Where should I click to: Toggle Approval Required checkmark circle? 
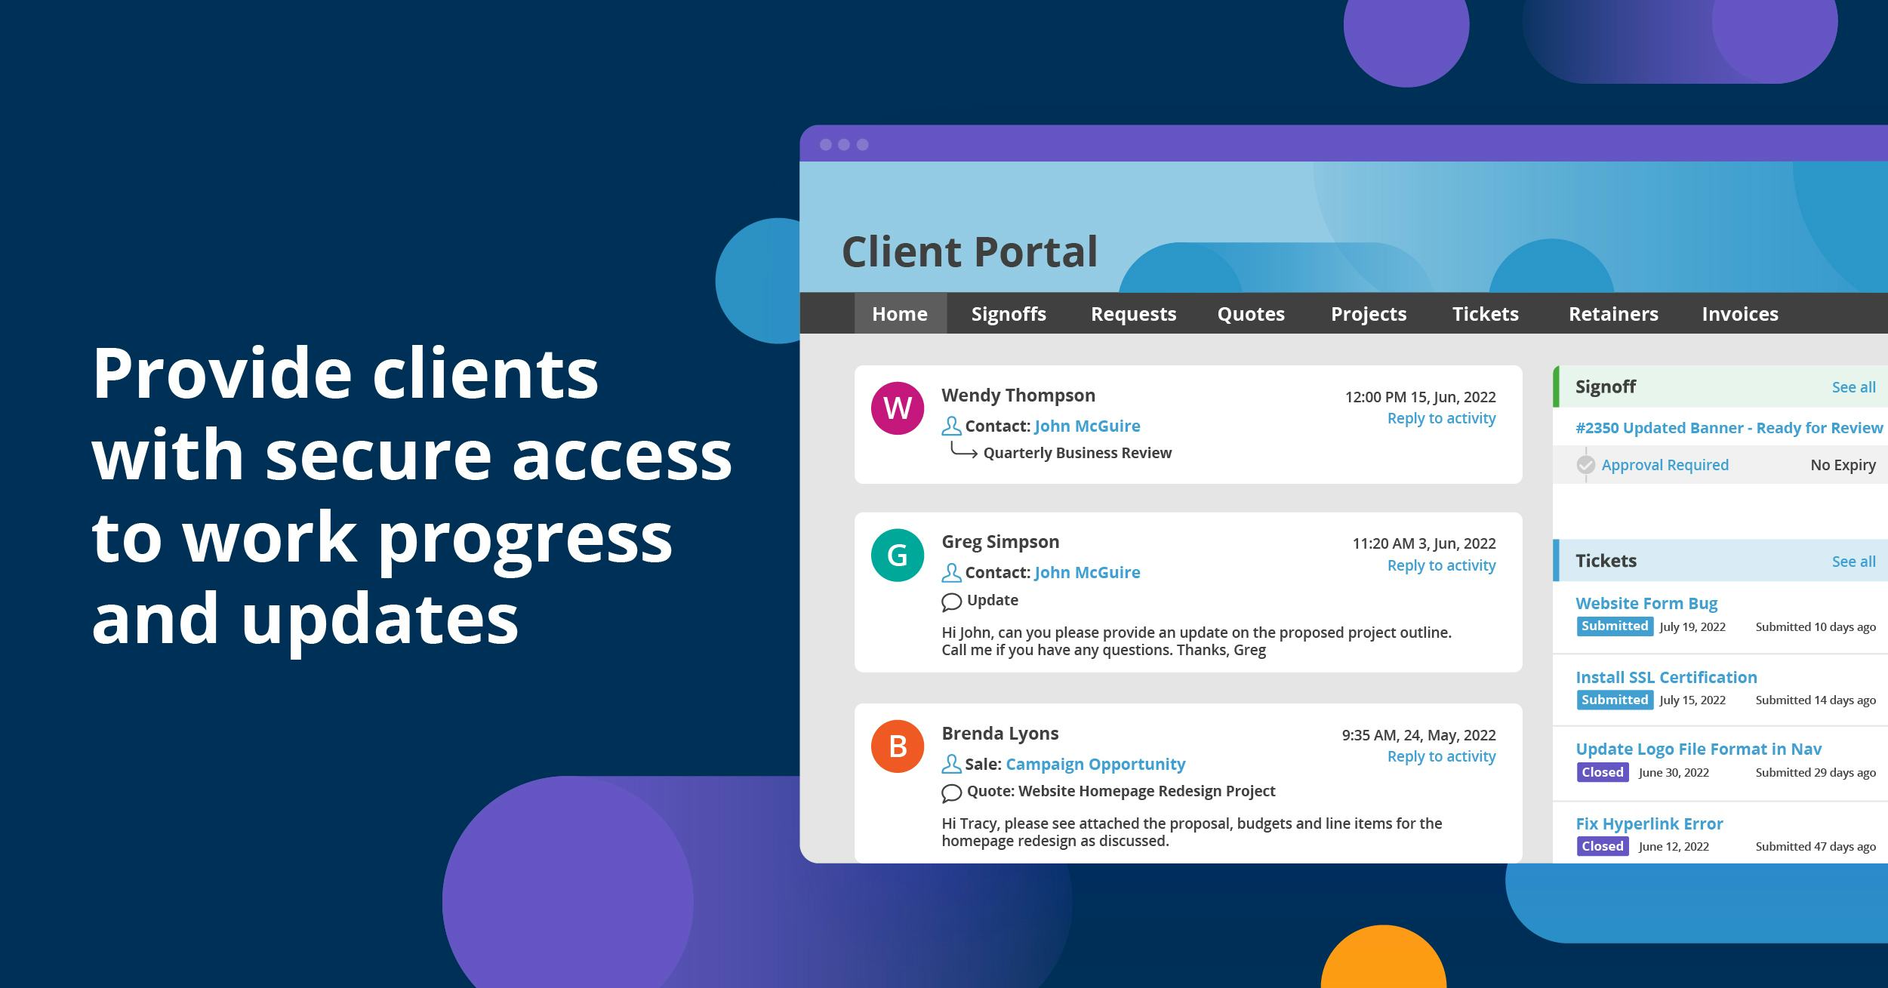pyautogui.click(x=1586, y=465)
